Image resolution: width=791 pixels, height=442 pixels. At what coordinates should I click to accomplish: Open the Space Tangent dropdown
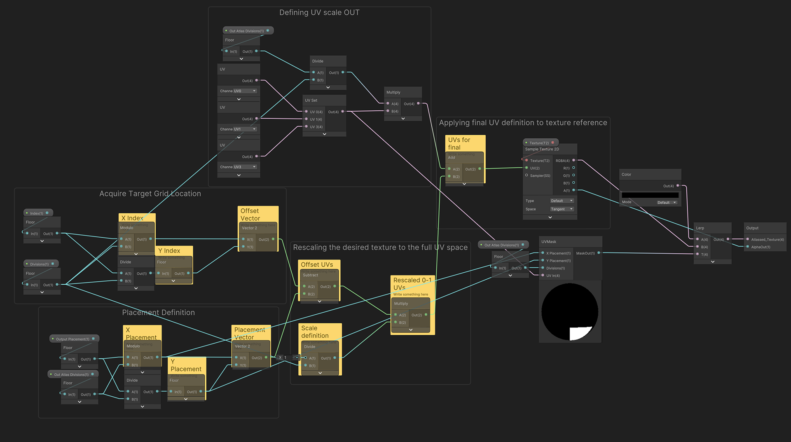click(562, 209)
